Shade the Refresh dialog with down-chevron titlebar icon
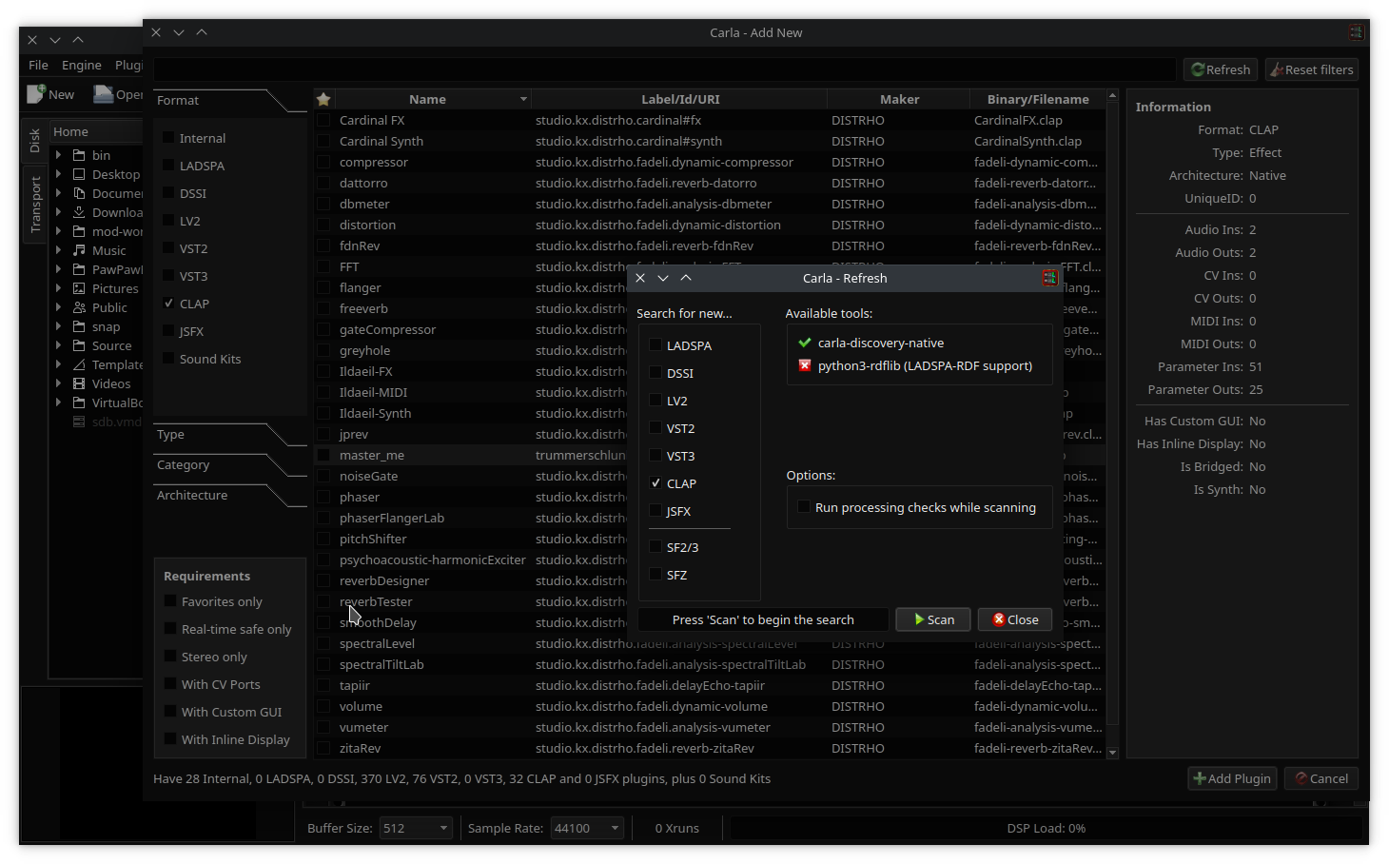Screen dimensions: 1389x864 coord(663,278)
